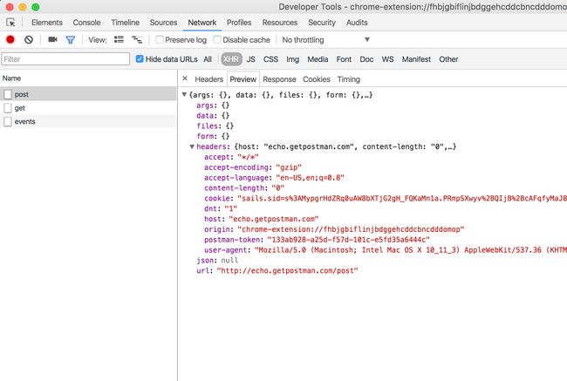Collapse the headers object triangle
The width and height of the screenshot is (567, 381).
pyautogui.click(x=192, y=146)
